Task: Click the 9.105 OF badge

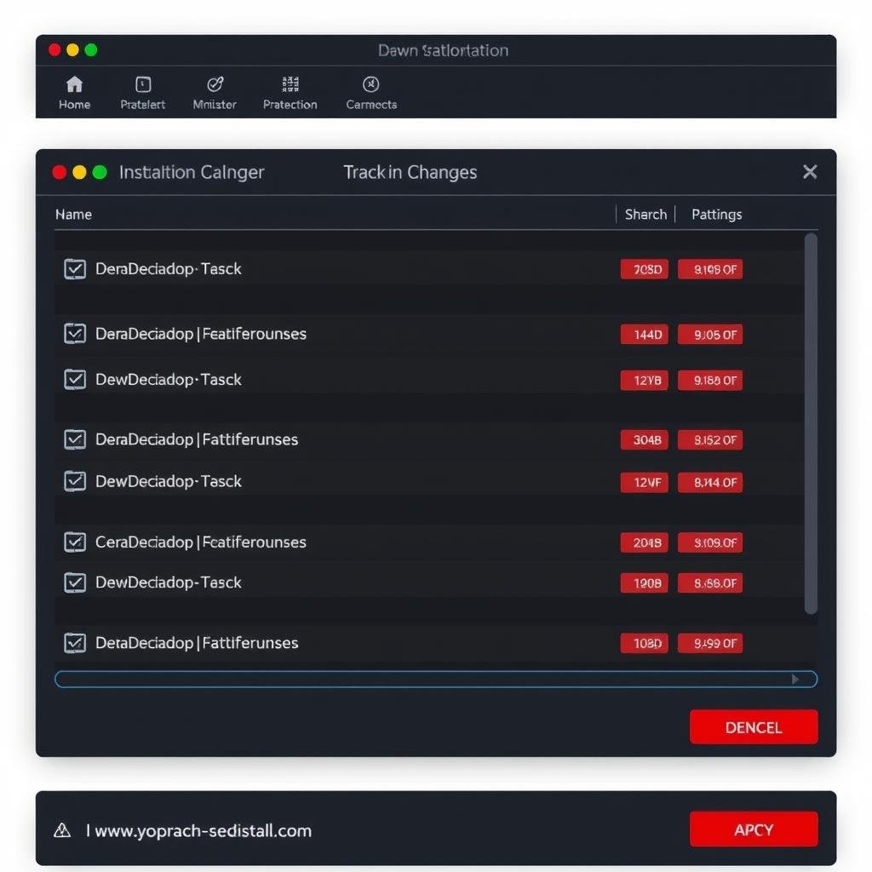Action: pos(710,334)
